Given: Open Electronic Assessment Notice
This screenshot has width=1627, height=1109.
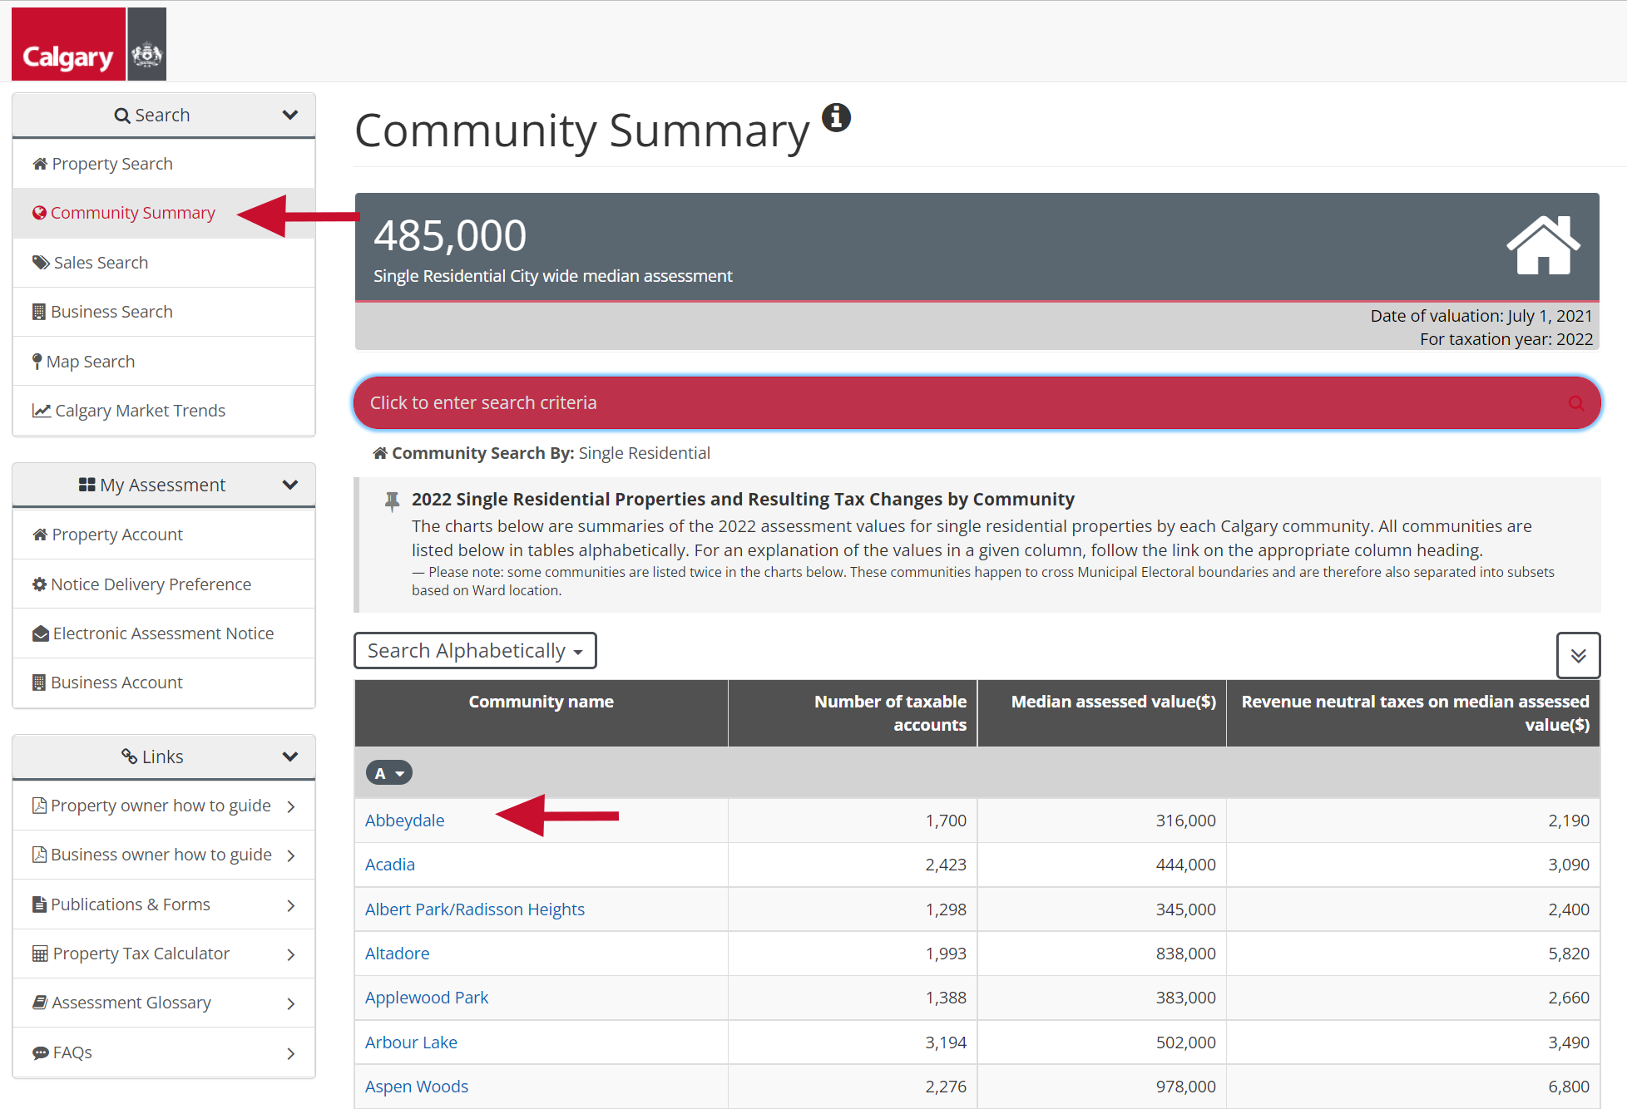Looking at the screenshot, I should pyautogui.click(x=164, y=633).
